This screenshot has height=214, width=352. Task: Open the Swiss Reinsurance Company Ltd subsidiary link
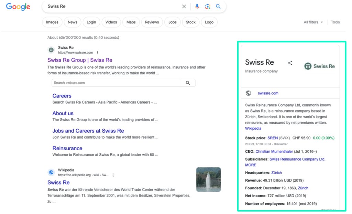pos(297,159)
